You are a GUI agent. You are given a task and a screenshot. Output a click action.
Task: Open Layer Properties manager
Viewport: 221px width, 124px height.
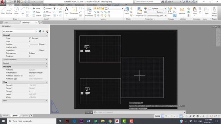[x=89, y=12]
